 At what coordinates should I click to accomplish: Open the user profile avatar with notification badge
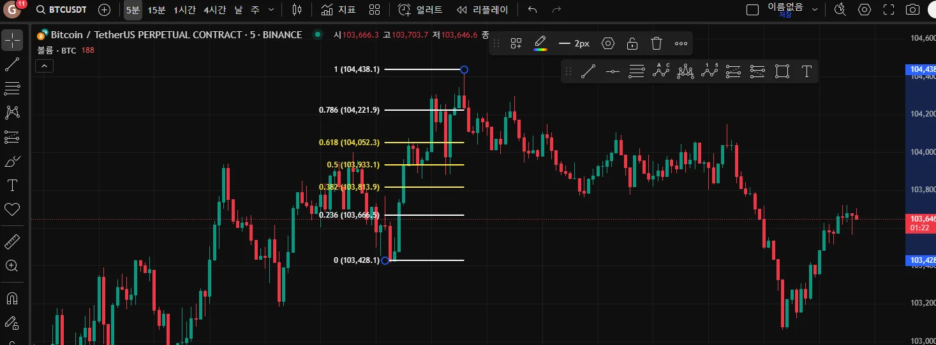point(12,10)
